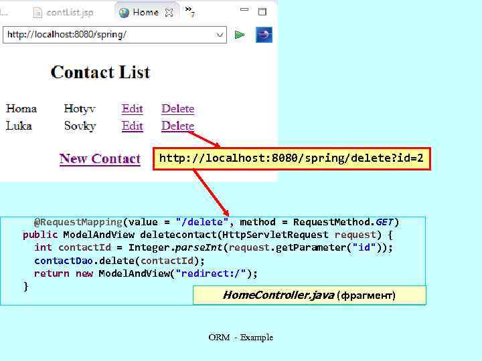482x361 pixels.
Task: Open the URL address dropdown arrow
Action: pos(220,35)
